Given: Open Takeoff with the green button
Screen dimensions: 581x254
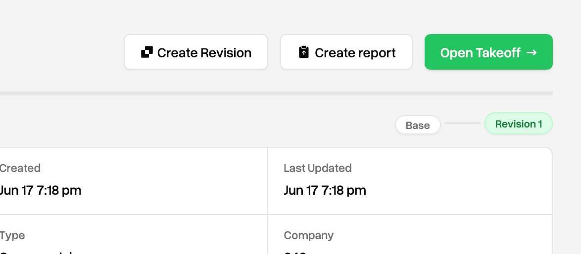Looking at the screenshot, I should click(x=489, y=52).
